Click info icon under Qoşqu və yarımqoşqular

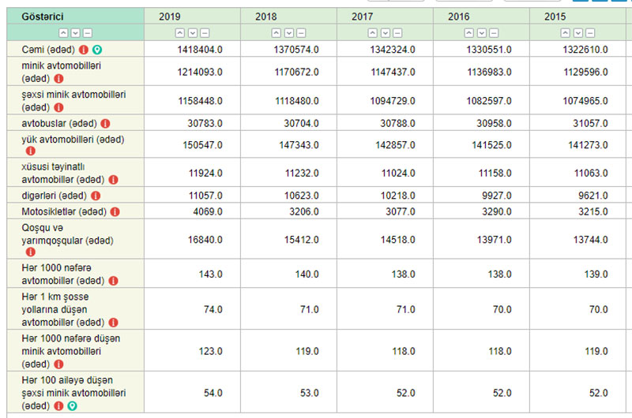(x=31, y=252)
